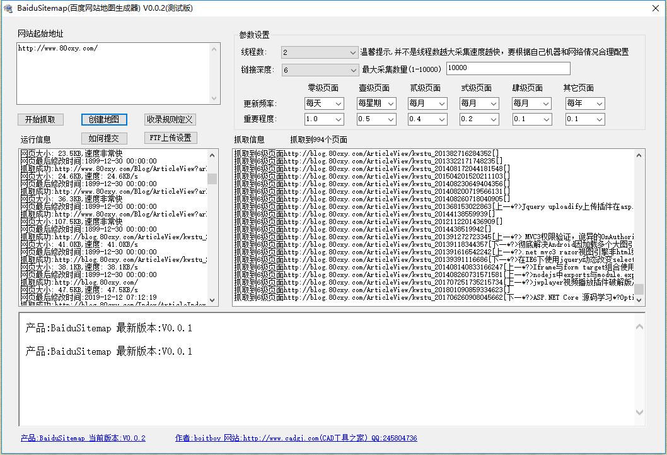667x455 pixels.
Task: Select crawl entry mentioning nodejs中exports
Action: [434, 275]
